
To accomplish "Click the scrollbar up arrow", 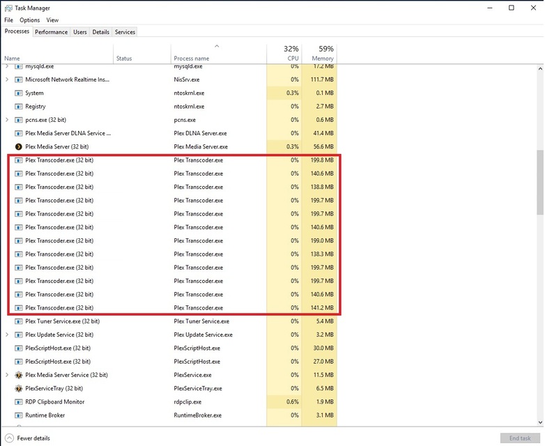I will point(540,68).
